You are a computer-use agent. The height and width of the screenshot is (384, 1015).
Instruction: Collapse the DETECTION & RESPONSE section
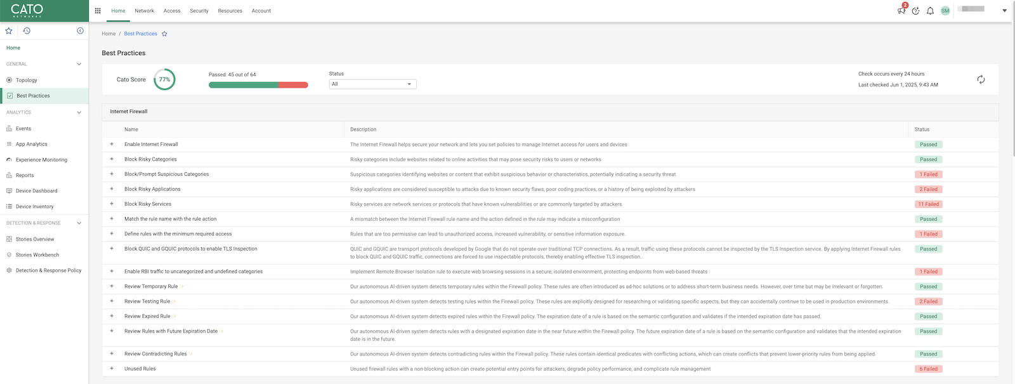pos(79,223)
